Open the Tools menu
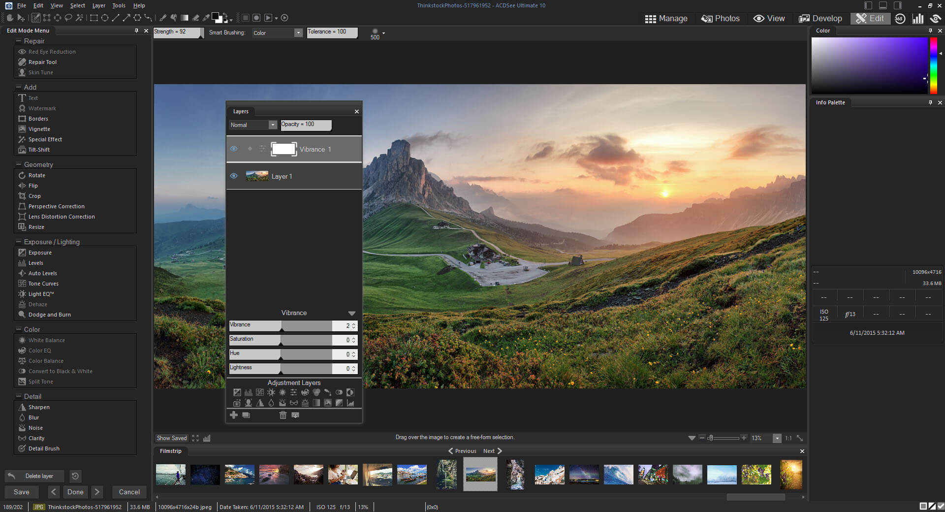945x512 pixels. [119, 5]
